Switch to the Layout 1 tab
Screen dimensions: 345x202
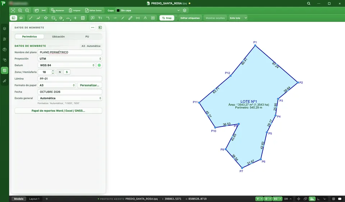point(34,199)
